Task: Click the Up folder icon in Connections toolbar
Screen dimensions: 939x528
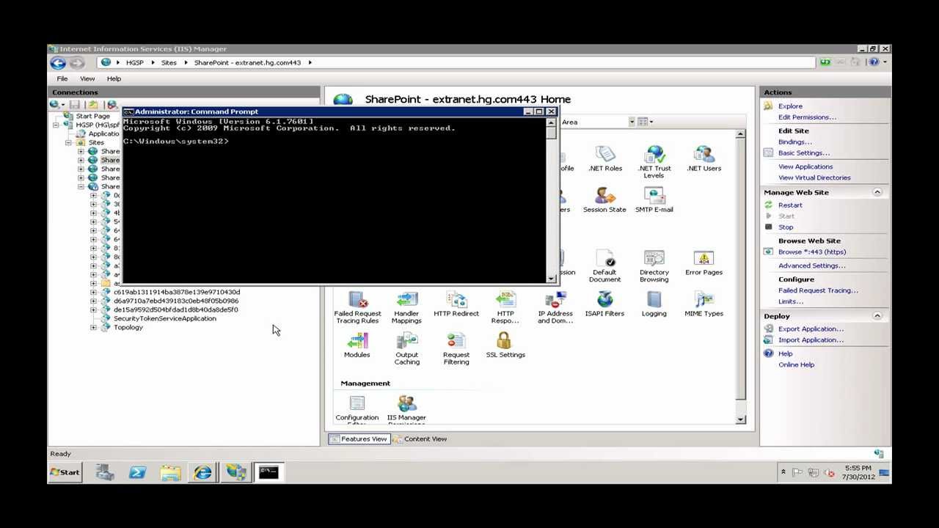Action: [92, 105]
